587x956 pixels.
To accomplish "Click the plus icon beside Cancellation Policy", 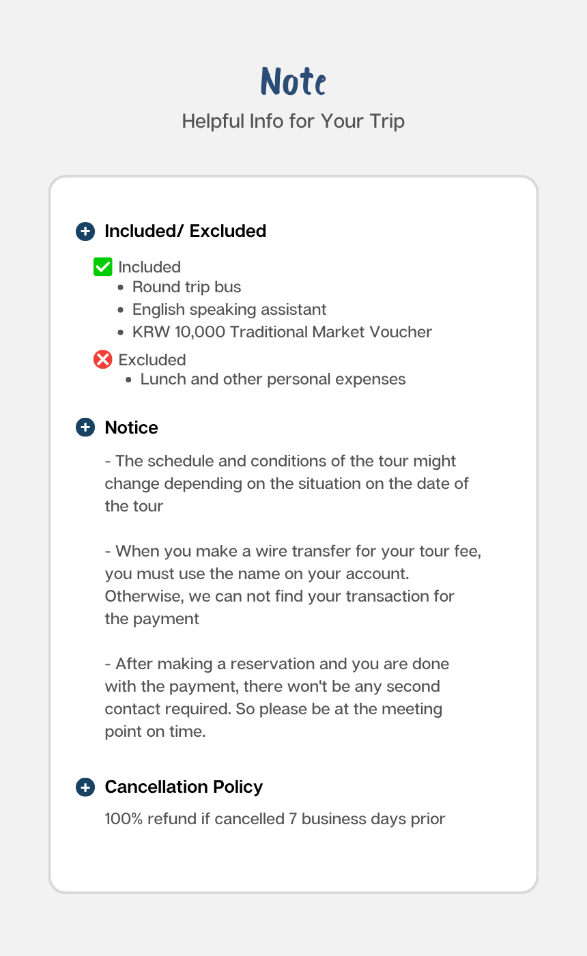I will [85, 787].
